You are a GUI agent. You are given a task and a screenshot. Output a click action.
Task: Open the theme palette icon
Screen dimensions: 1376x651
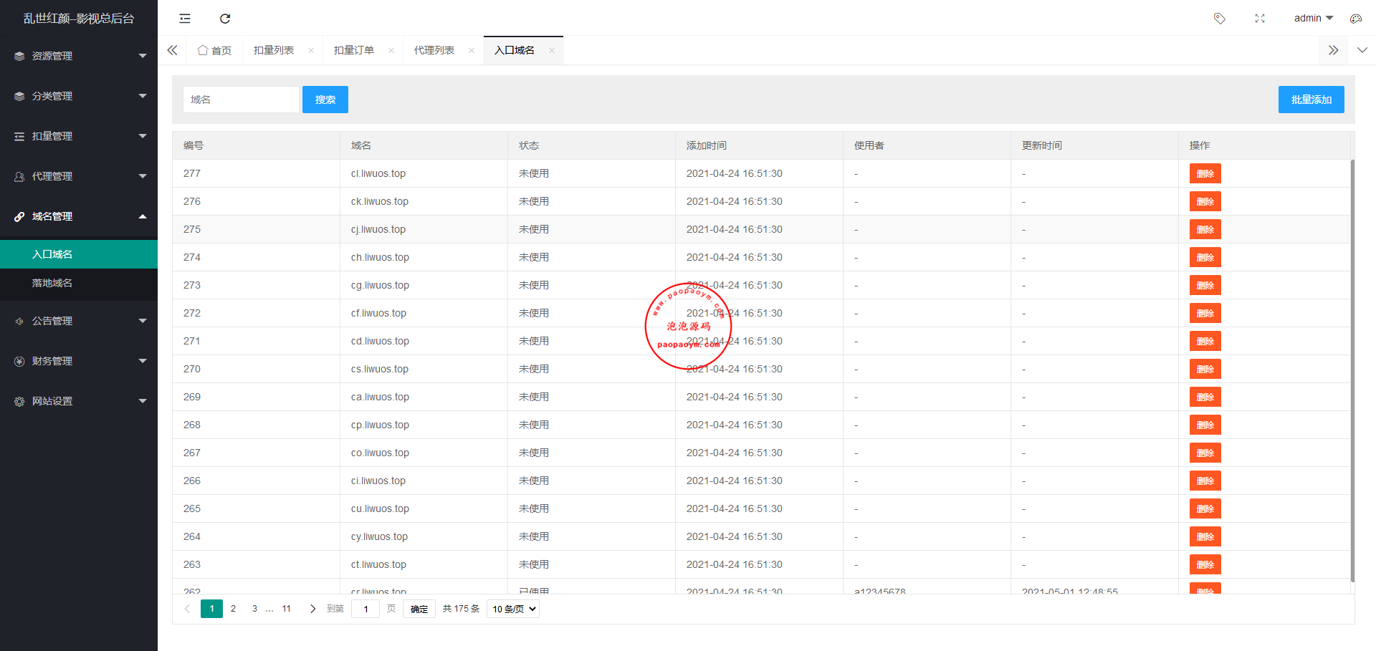coord(1355,19)
